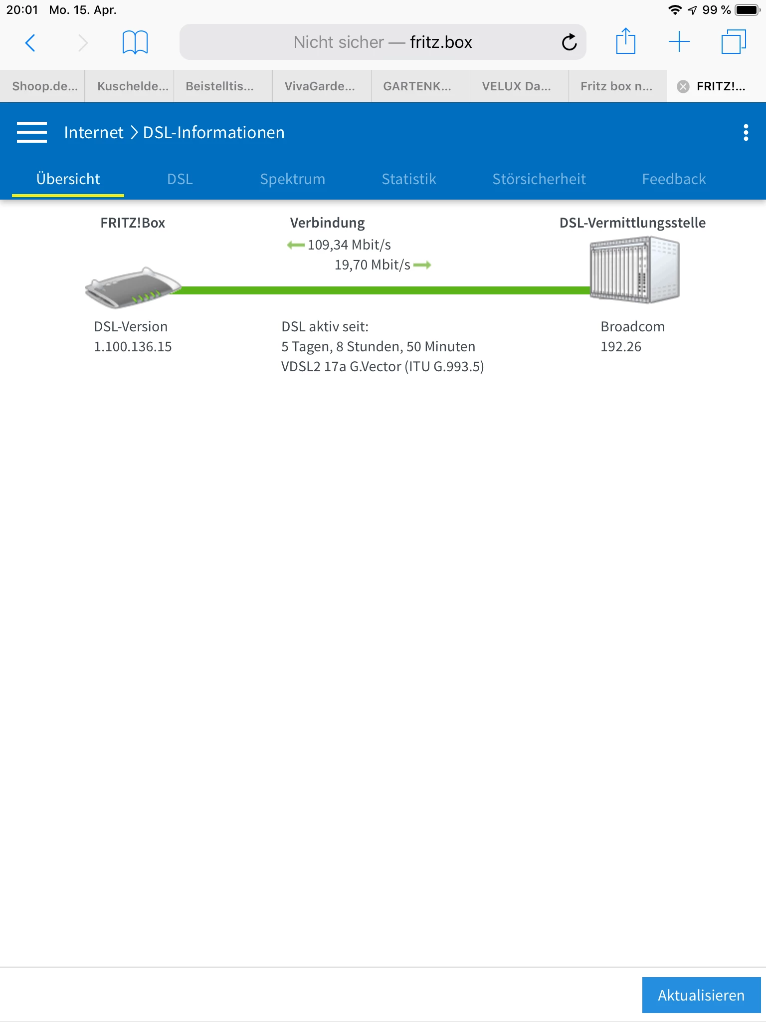Viewport: 766px width, 1022px height.
Task: Tap the DSL-Informationen page title
Action: click(x=214, y=132)
